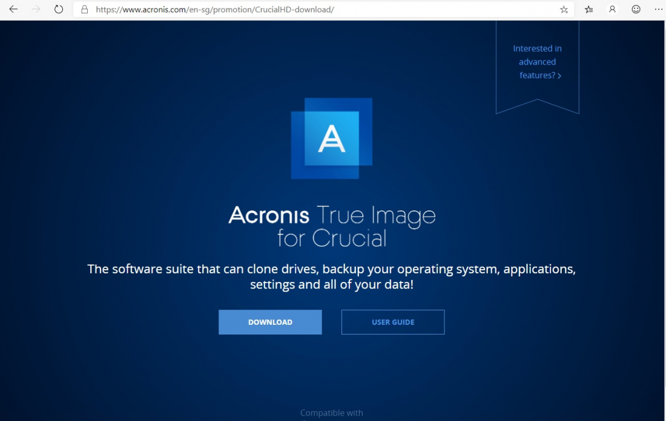Reload the page with the refresh icon
The image size is (666, 421).
pyautogui.click(x=59, y=9)
